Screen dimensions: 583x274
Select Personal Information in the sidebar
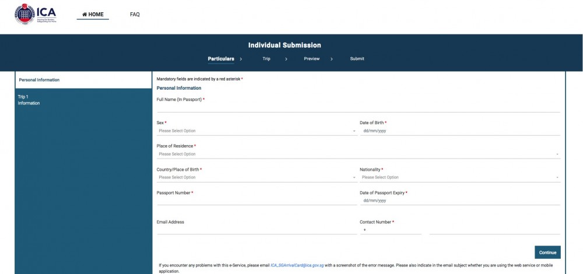[x=83, y=80]
